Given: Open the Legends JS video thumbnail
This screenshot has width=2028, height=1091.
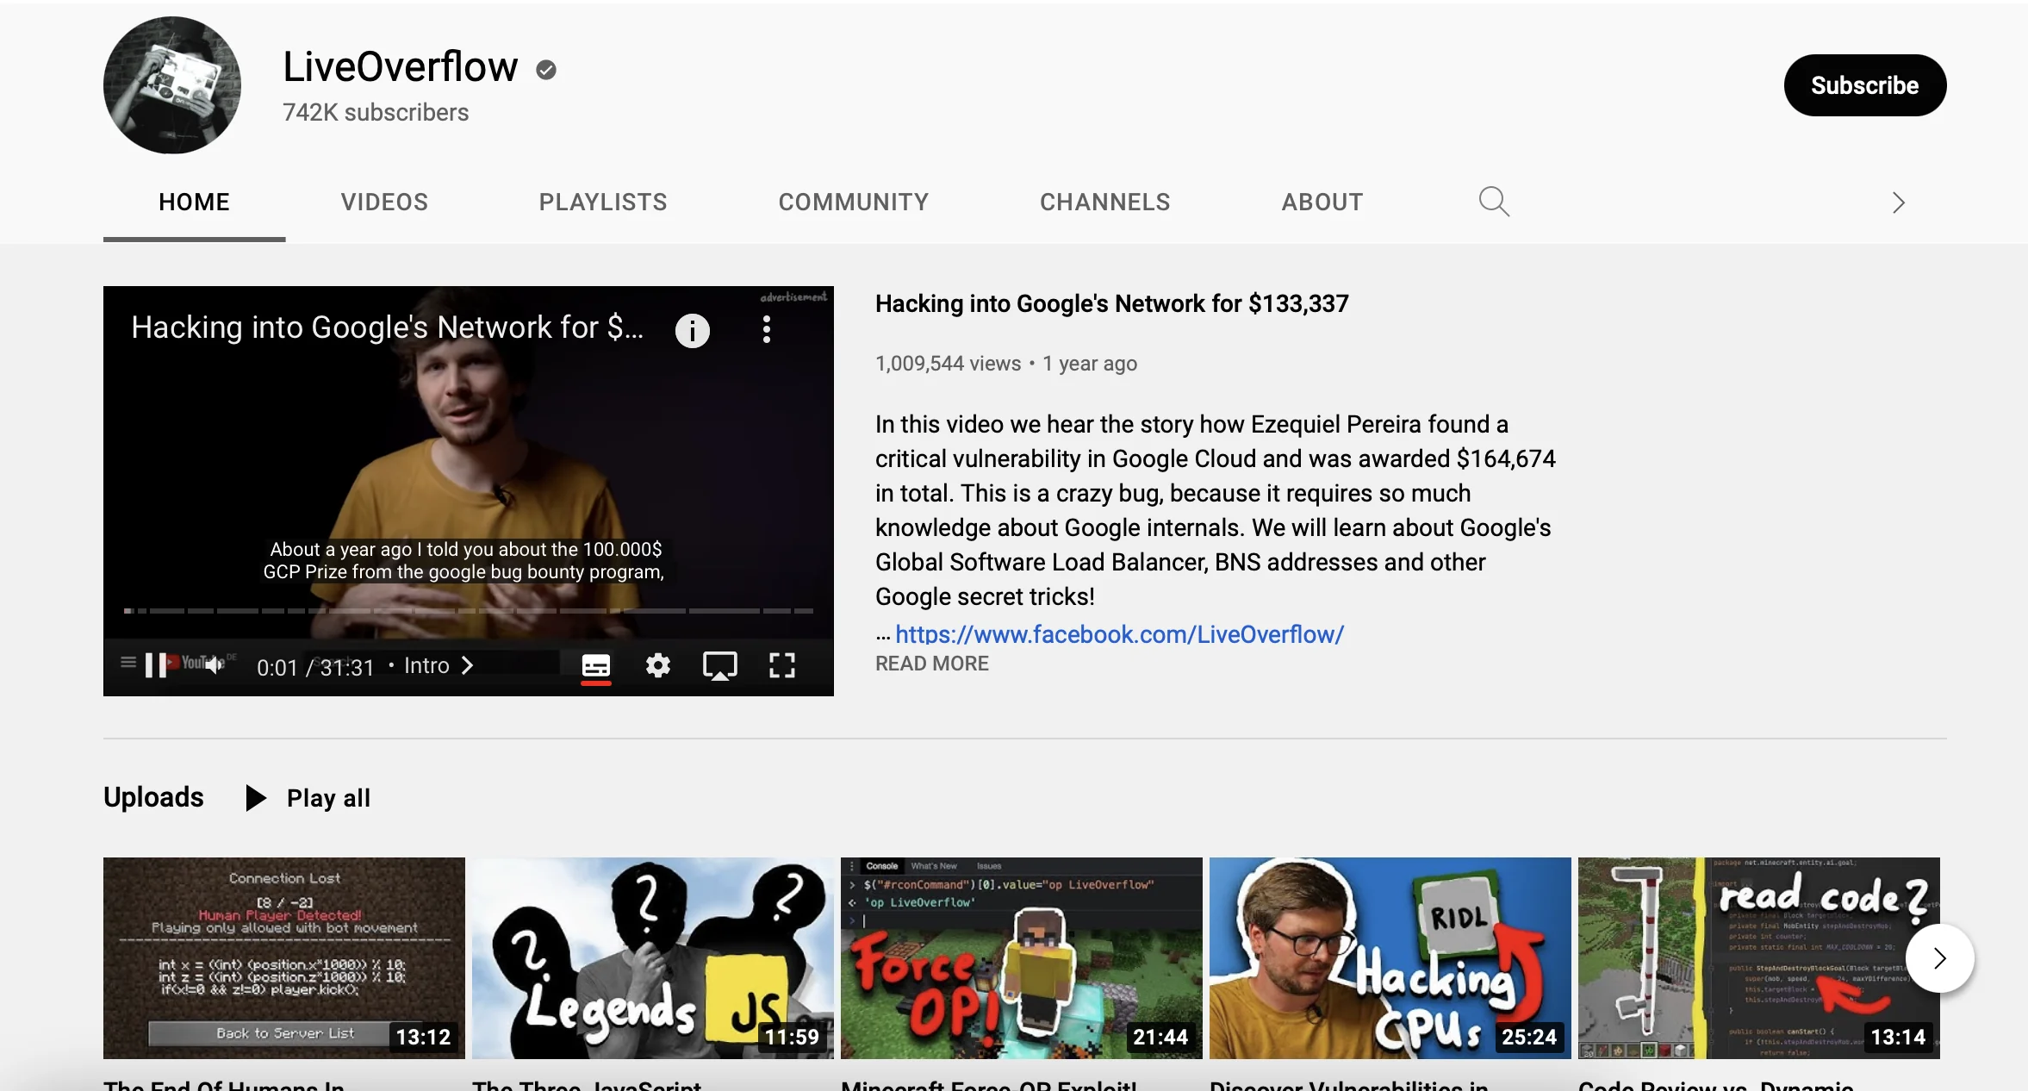Looking at the screenshot, I should click(x=653, y=958).
